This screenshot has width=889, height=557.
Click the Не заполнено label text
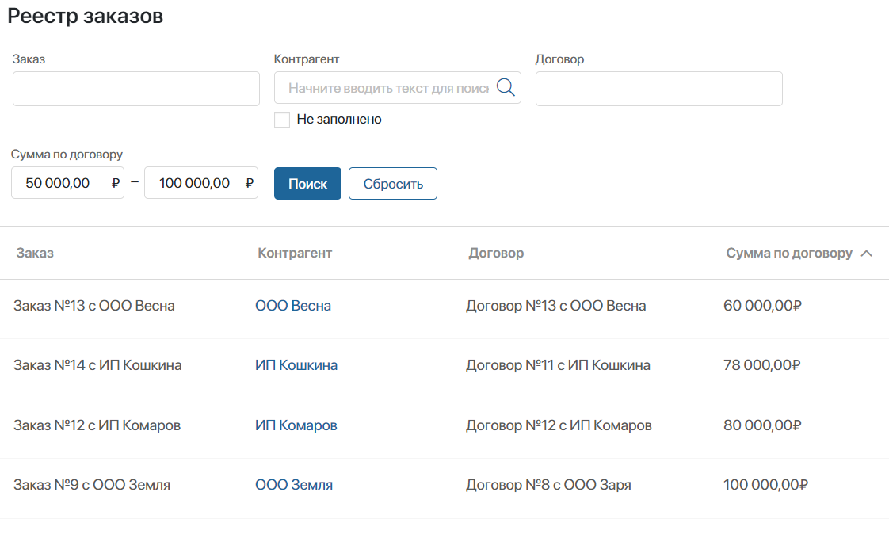coord(339,119)
